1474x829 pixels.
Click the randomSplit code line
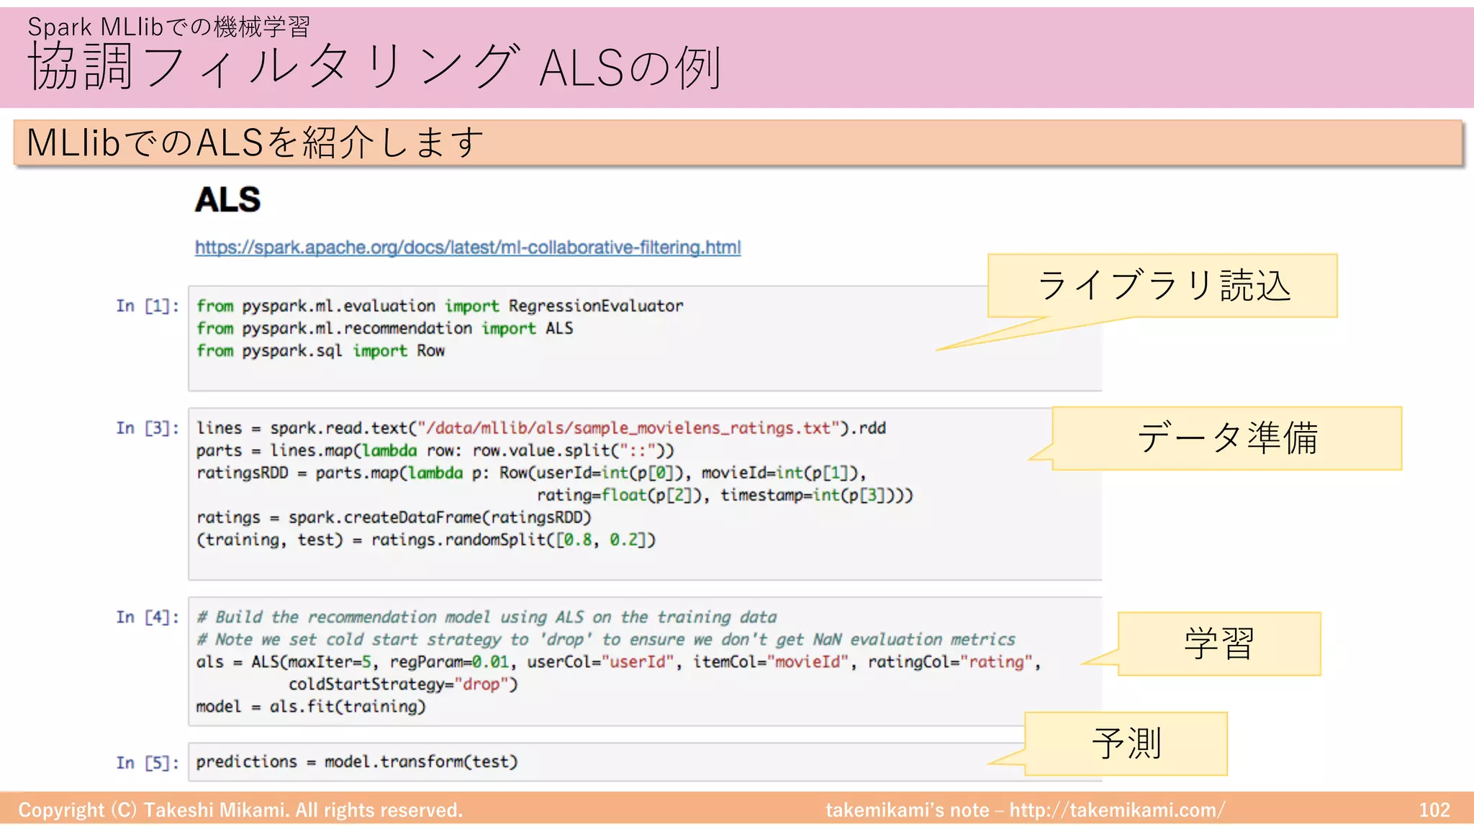point(426,540)
